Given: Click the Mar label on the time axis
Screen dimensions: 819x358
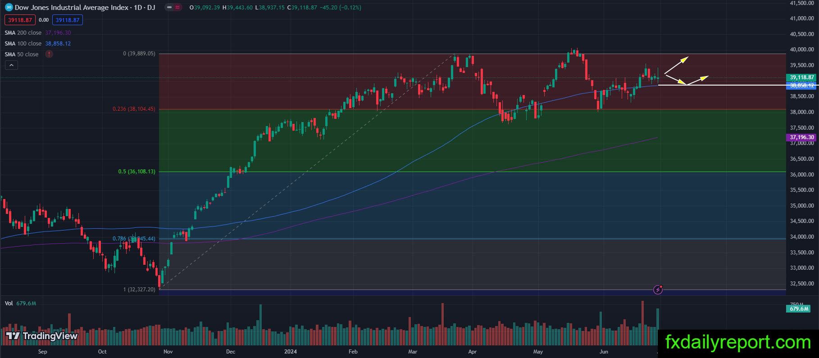Looking at the screenshot, I should click(413, 351).
